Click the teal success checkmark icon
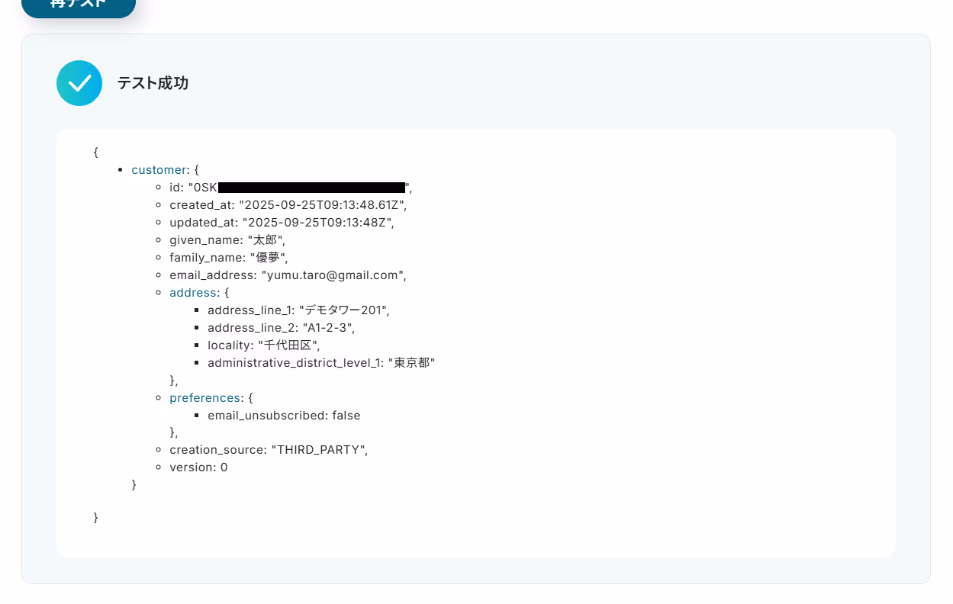 (x=79, y=83)
